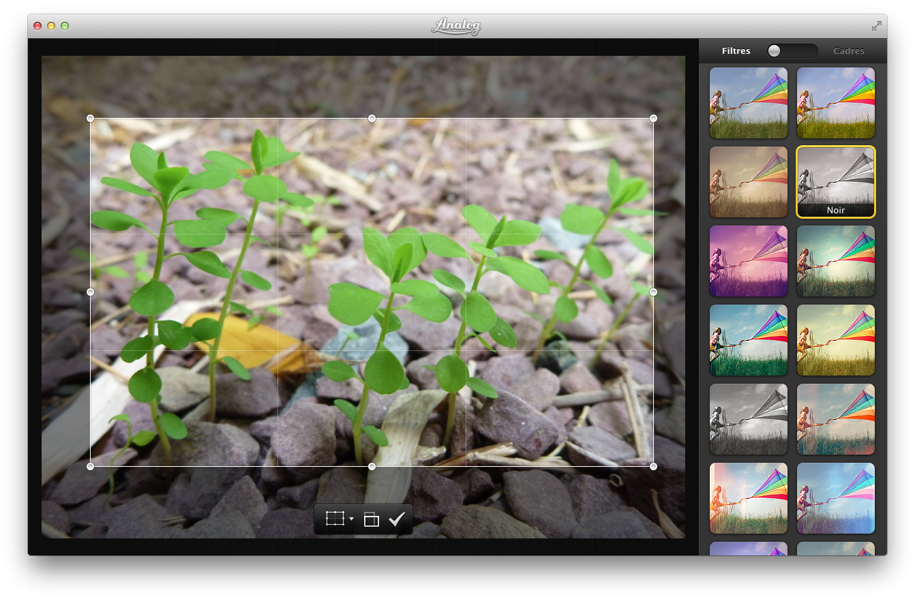Select the warm yellow filter thumbnail
The image size is (915, 597).
(835, 340)
